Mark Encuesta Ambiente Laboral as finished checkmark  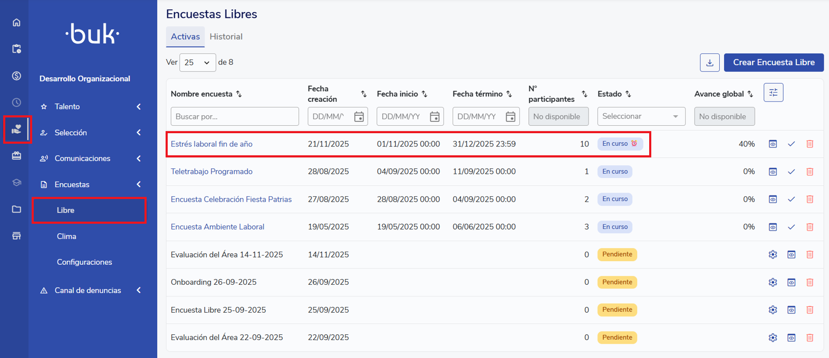pyautogui.click(x=791, y=227)
